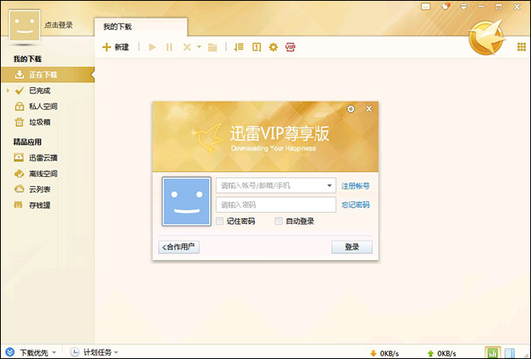Image resolution: width=531 pixels, height=359 pixels.
Task: Click the 登录 login button
Action: (352, 247)
